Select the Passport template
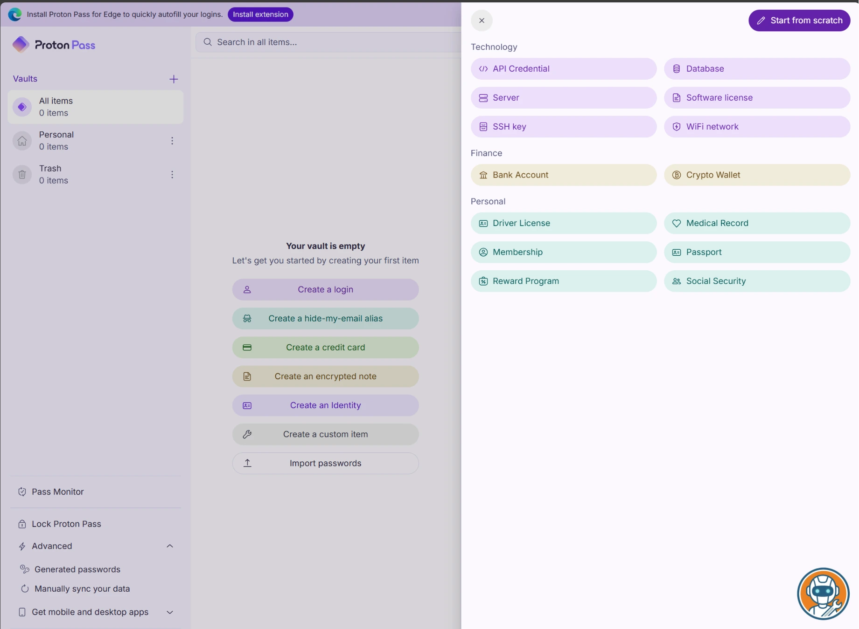Screen dimensions: 859x629 (756, 252)
